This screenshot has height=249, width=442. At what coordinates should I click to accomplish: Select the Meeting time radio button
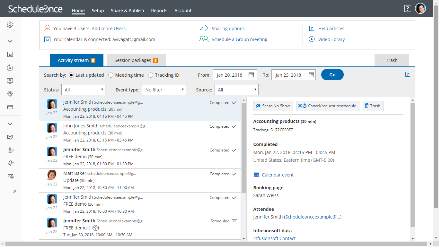[111, 75]
